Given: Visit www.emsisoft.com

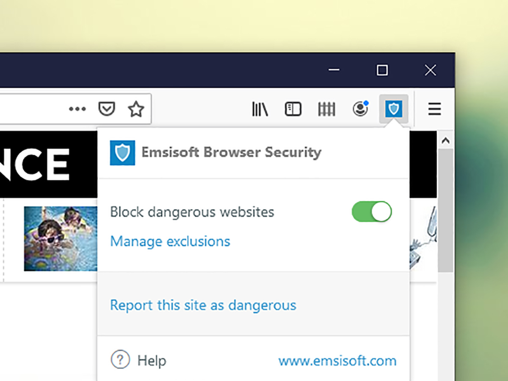Looking at the screenshot, I should tap(337, 361).
